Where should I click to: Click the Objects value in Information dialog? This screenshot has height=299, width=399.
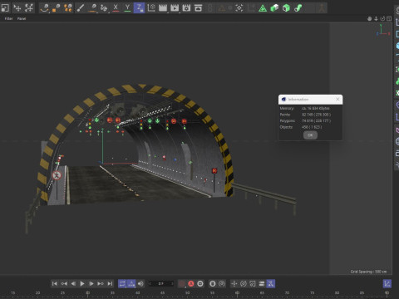pyautogui.click(x=312, y=127)
